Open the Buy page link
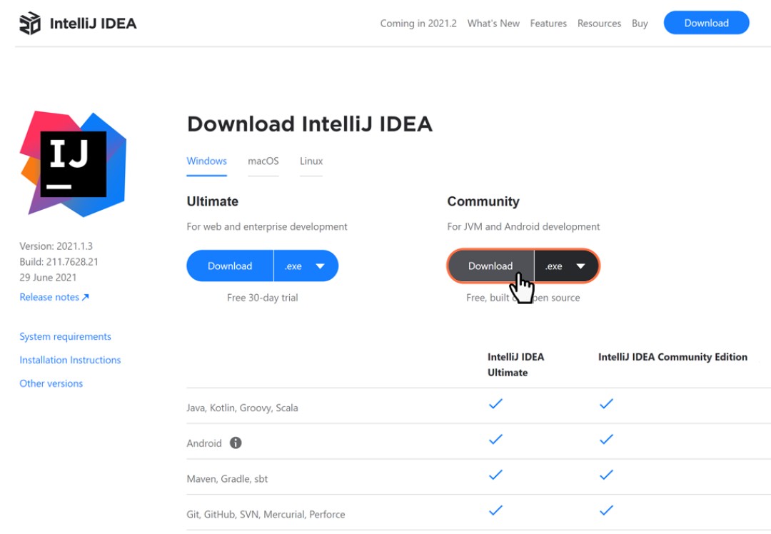 click(x=640, y=24)
